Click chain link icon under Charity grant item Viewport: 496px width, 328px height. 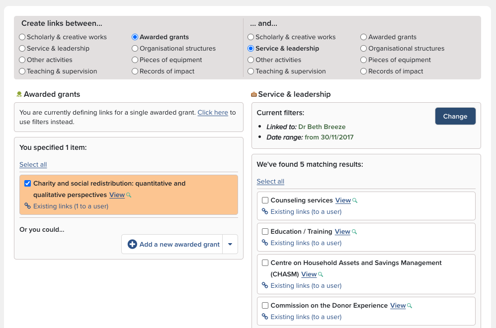click(27, 206)
